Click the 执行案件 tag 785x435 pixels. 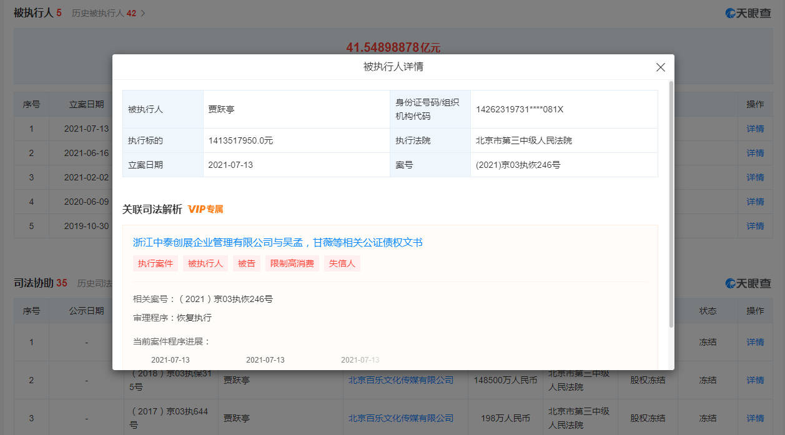point(156,263)
